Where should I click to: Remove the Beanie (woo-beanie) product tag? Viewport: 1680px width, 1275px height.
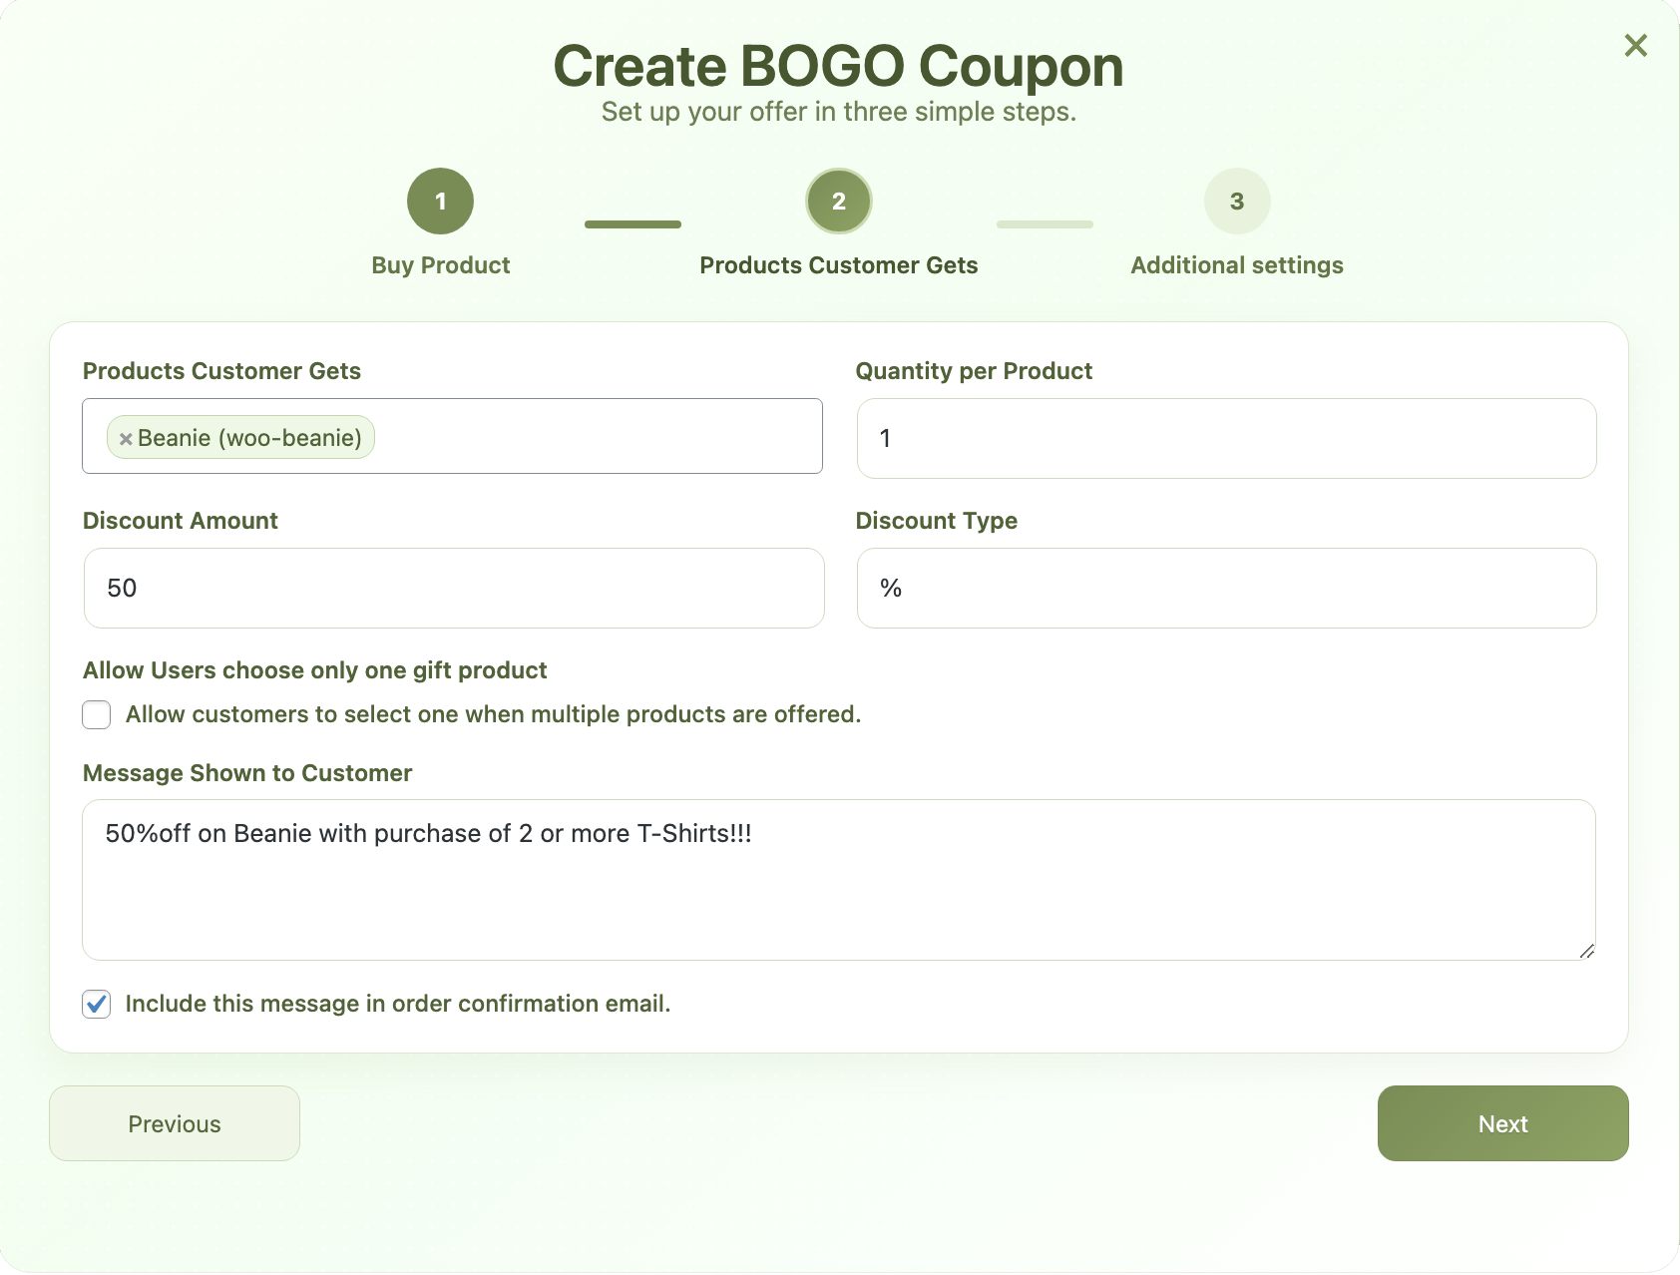pos(126,439)
